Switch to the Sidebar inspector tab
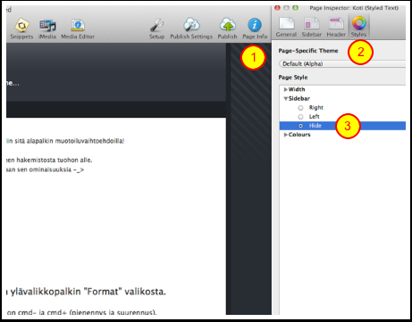 pyautogui.click(x=312, y=27)
